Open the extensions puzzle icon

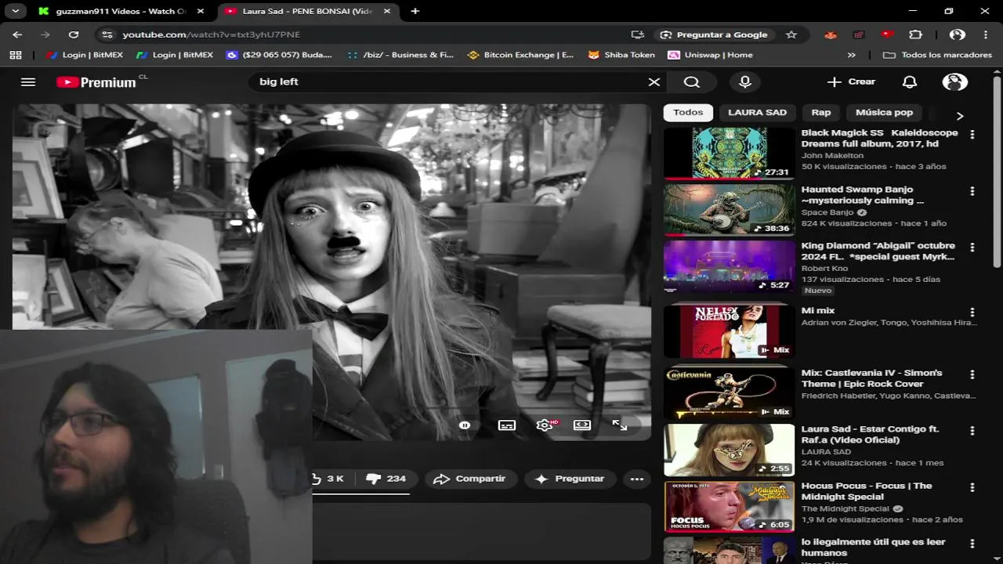click(915, 34)
